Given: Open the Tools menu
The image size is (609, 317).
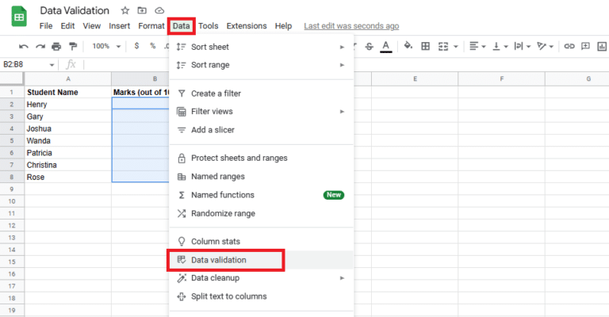Looking at the screenshot, I should pyautogui.click(x=209, y=26).
